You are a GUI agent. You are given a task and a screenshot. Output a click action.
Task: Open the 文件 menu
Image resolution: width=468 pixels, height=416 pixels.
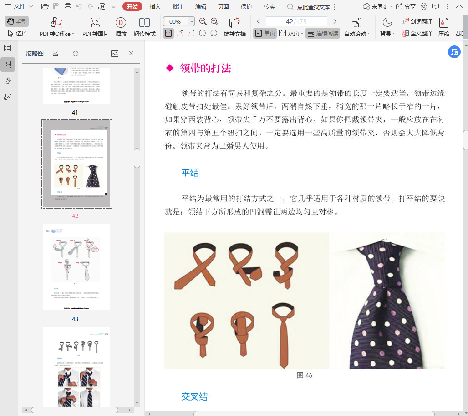pyautogui.click(x=19, y=6)
